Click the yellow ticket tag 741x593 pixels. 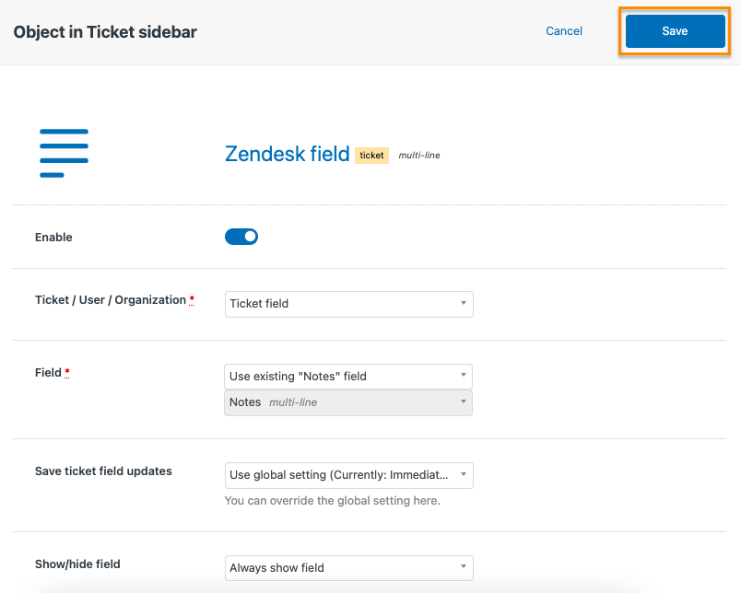(372, 156)
